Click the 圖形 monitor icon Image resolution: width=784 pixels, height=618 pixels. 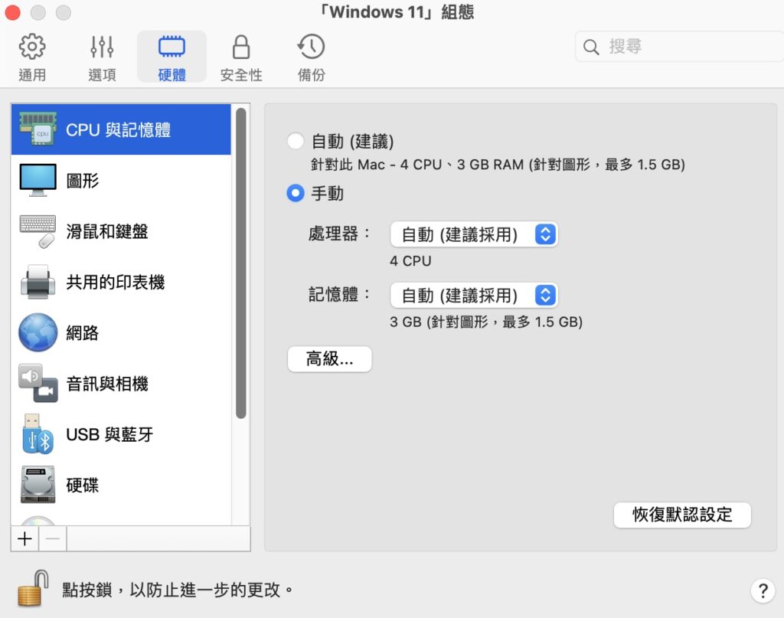coord(38,181)
